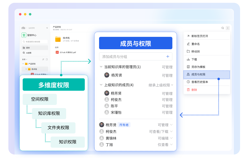This screenshot has height=161, width=250.
Task: Click the 技术栈 folder name in main area
Action: pyautogui.click(x=66, y=38)
